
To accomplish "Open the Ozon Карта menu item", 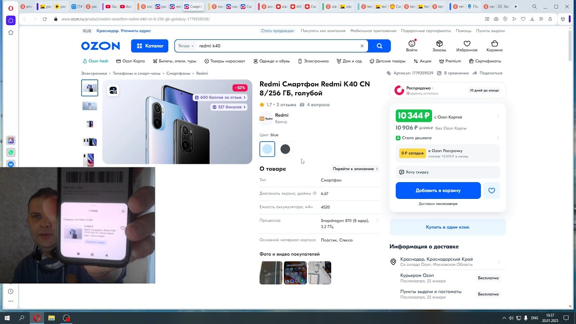I will click(130, 61).
